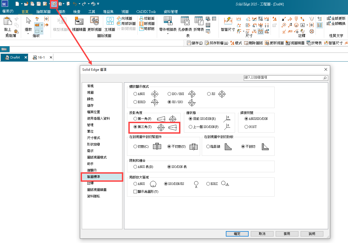Switch to Sketching (繪製草圖) tab
Viewport: 348px width, 243px height.
tap(44, 12)
